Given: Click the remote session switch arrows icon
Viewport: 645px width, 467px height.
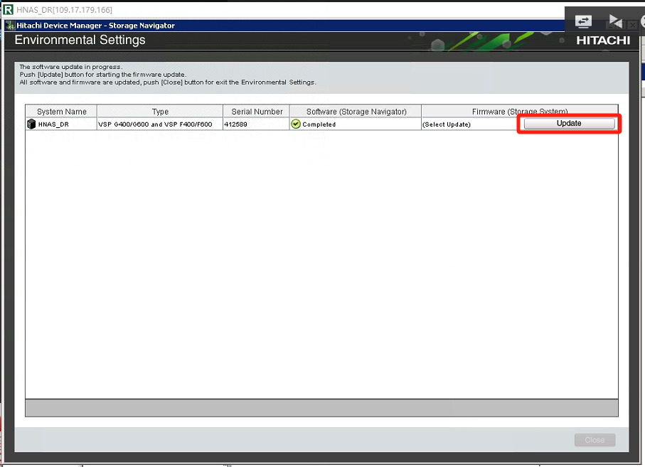Looking at the screenshot, I should [x=583, y=21].
